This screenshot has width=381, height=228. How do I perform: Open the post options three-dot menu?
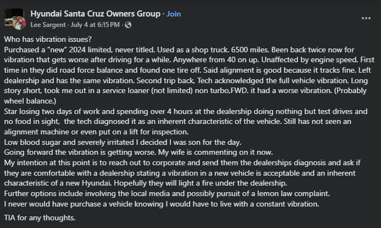[x=366, y=18]
